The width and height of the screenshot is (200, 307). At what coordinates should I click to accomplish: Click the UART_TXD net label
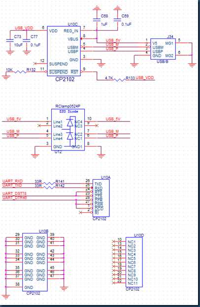[12, 185]
